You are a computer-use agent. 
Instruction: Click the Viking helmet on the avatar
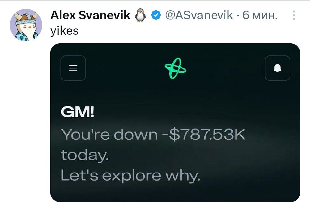[x=26, y=18]
